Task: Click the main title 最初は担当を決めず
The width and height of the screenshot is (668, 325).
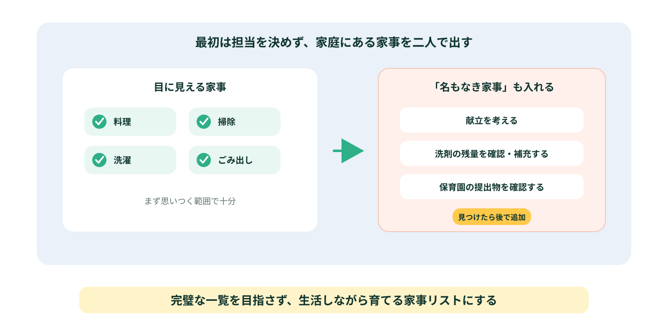Action: 334,42
